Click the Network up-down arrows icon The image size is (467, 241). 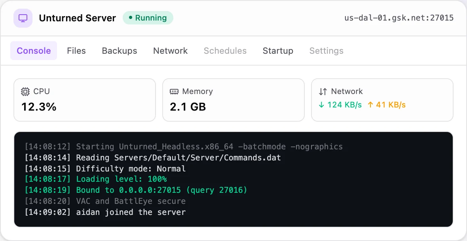click(x=323, y=92)
